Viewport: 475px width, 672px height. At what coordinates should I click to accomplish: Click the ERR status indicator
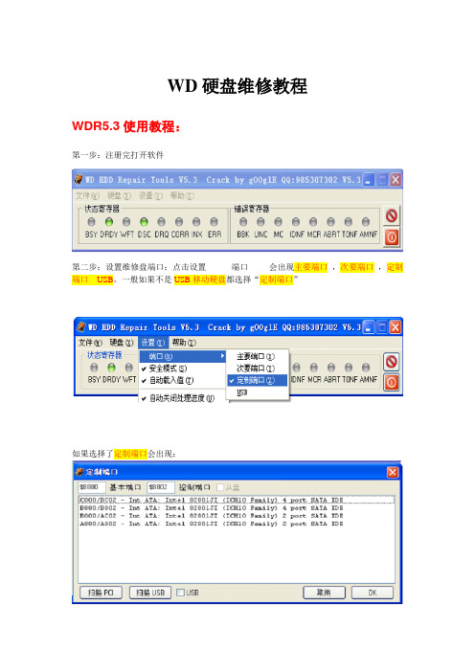pyautogui.click(x=214, y=222)
